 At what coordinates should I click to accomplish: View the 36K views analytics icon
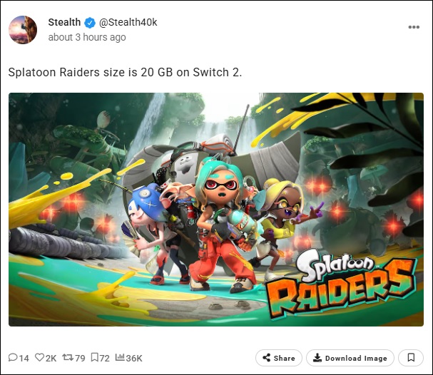(x=120, y=357)
